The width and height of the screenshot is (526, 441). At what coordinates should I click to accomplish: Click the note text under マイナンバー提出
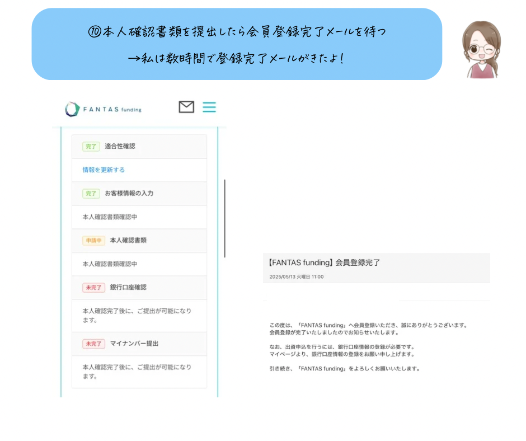[137, 372]
